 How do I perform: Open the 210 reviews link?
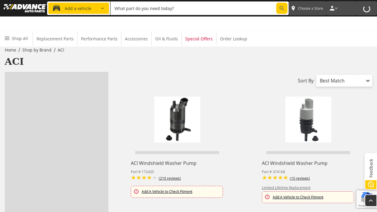(170, 179)
